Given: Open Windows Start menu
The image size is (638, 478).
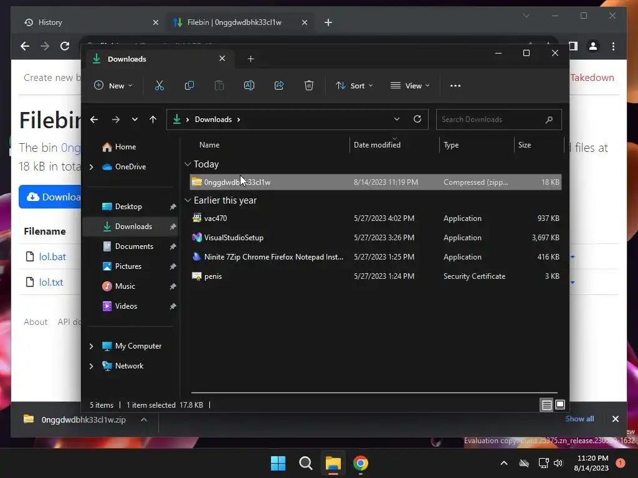Looking at the screenshot, I should pos(279,463).
